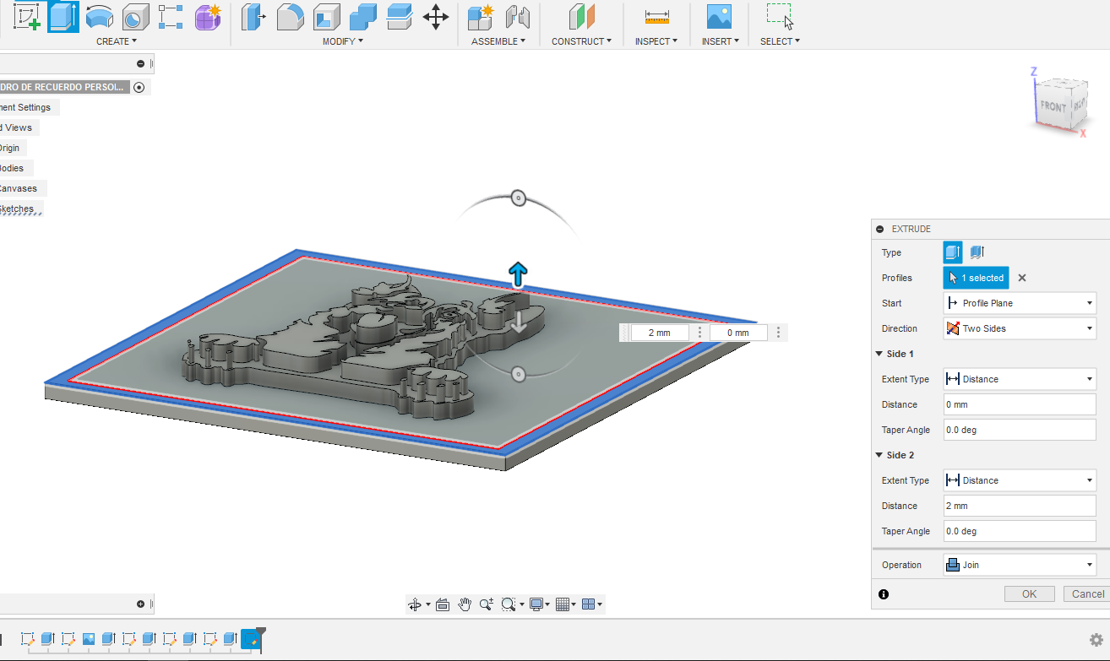Click the Look At icon
This screenshot has width=1110, height=661.
[442, 604]
